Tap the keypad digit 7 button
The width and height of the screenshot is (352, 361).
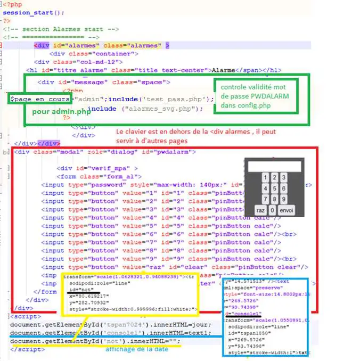tap(265, 199)
